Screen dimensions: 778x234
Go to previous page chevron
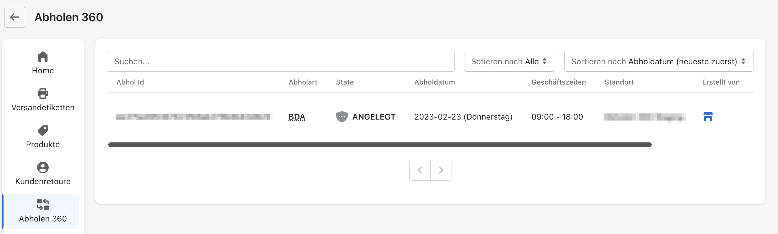coord(420,170)
